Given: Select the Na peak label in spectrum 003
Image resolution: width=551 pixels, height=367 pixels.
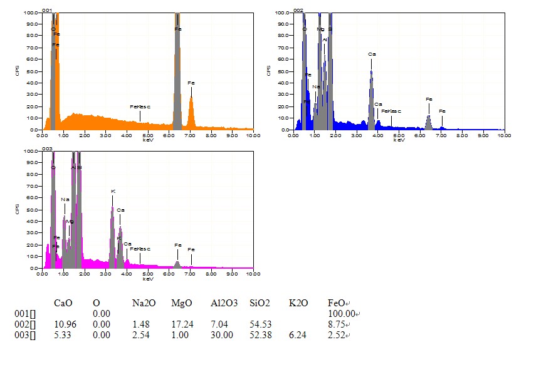Looking at the screenshot, I should coord(65,200).
